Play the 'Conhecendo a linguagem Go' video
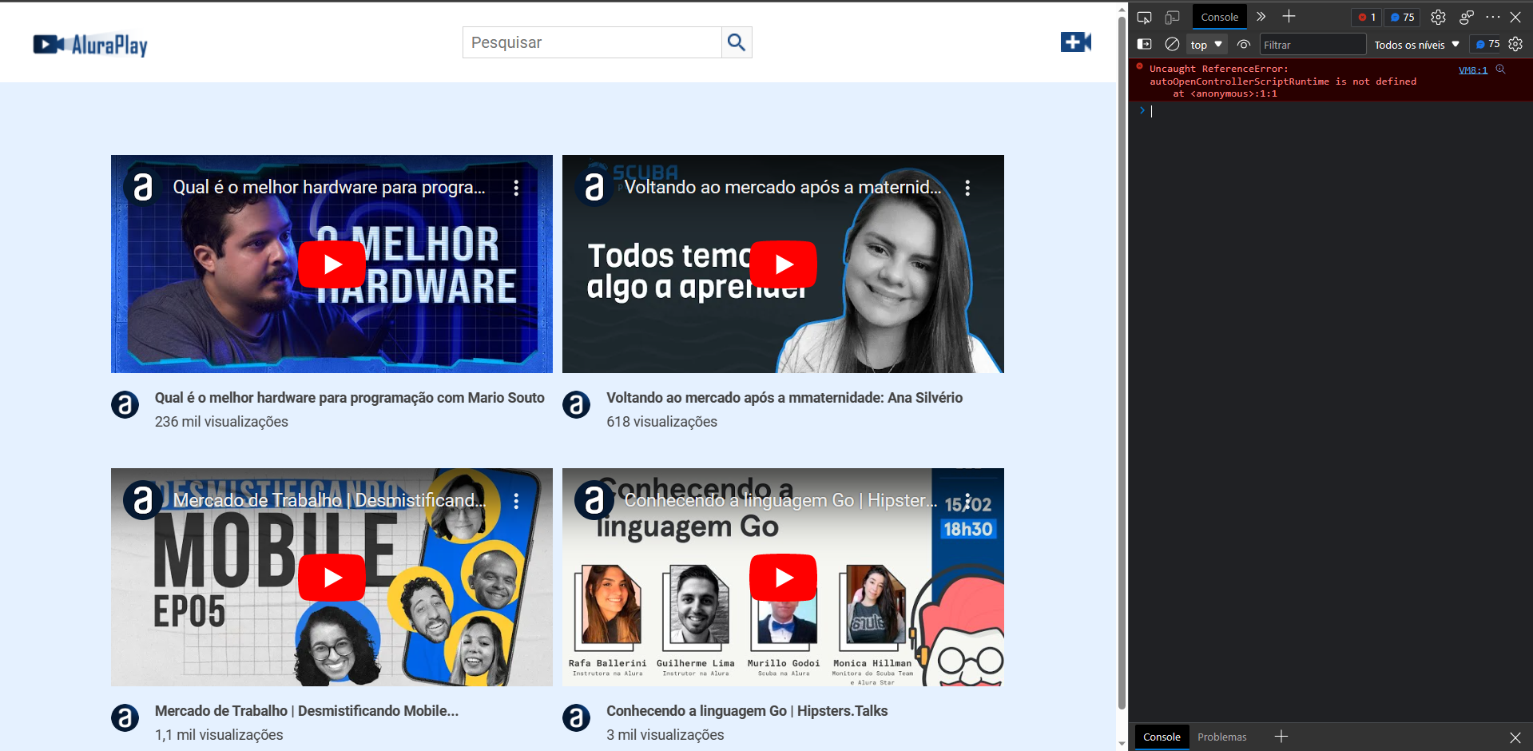This screenshot has width=1533, height=751. (x=783, y=577)
